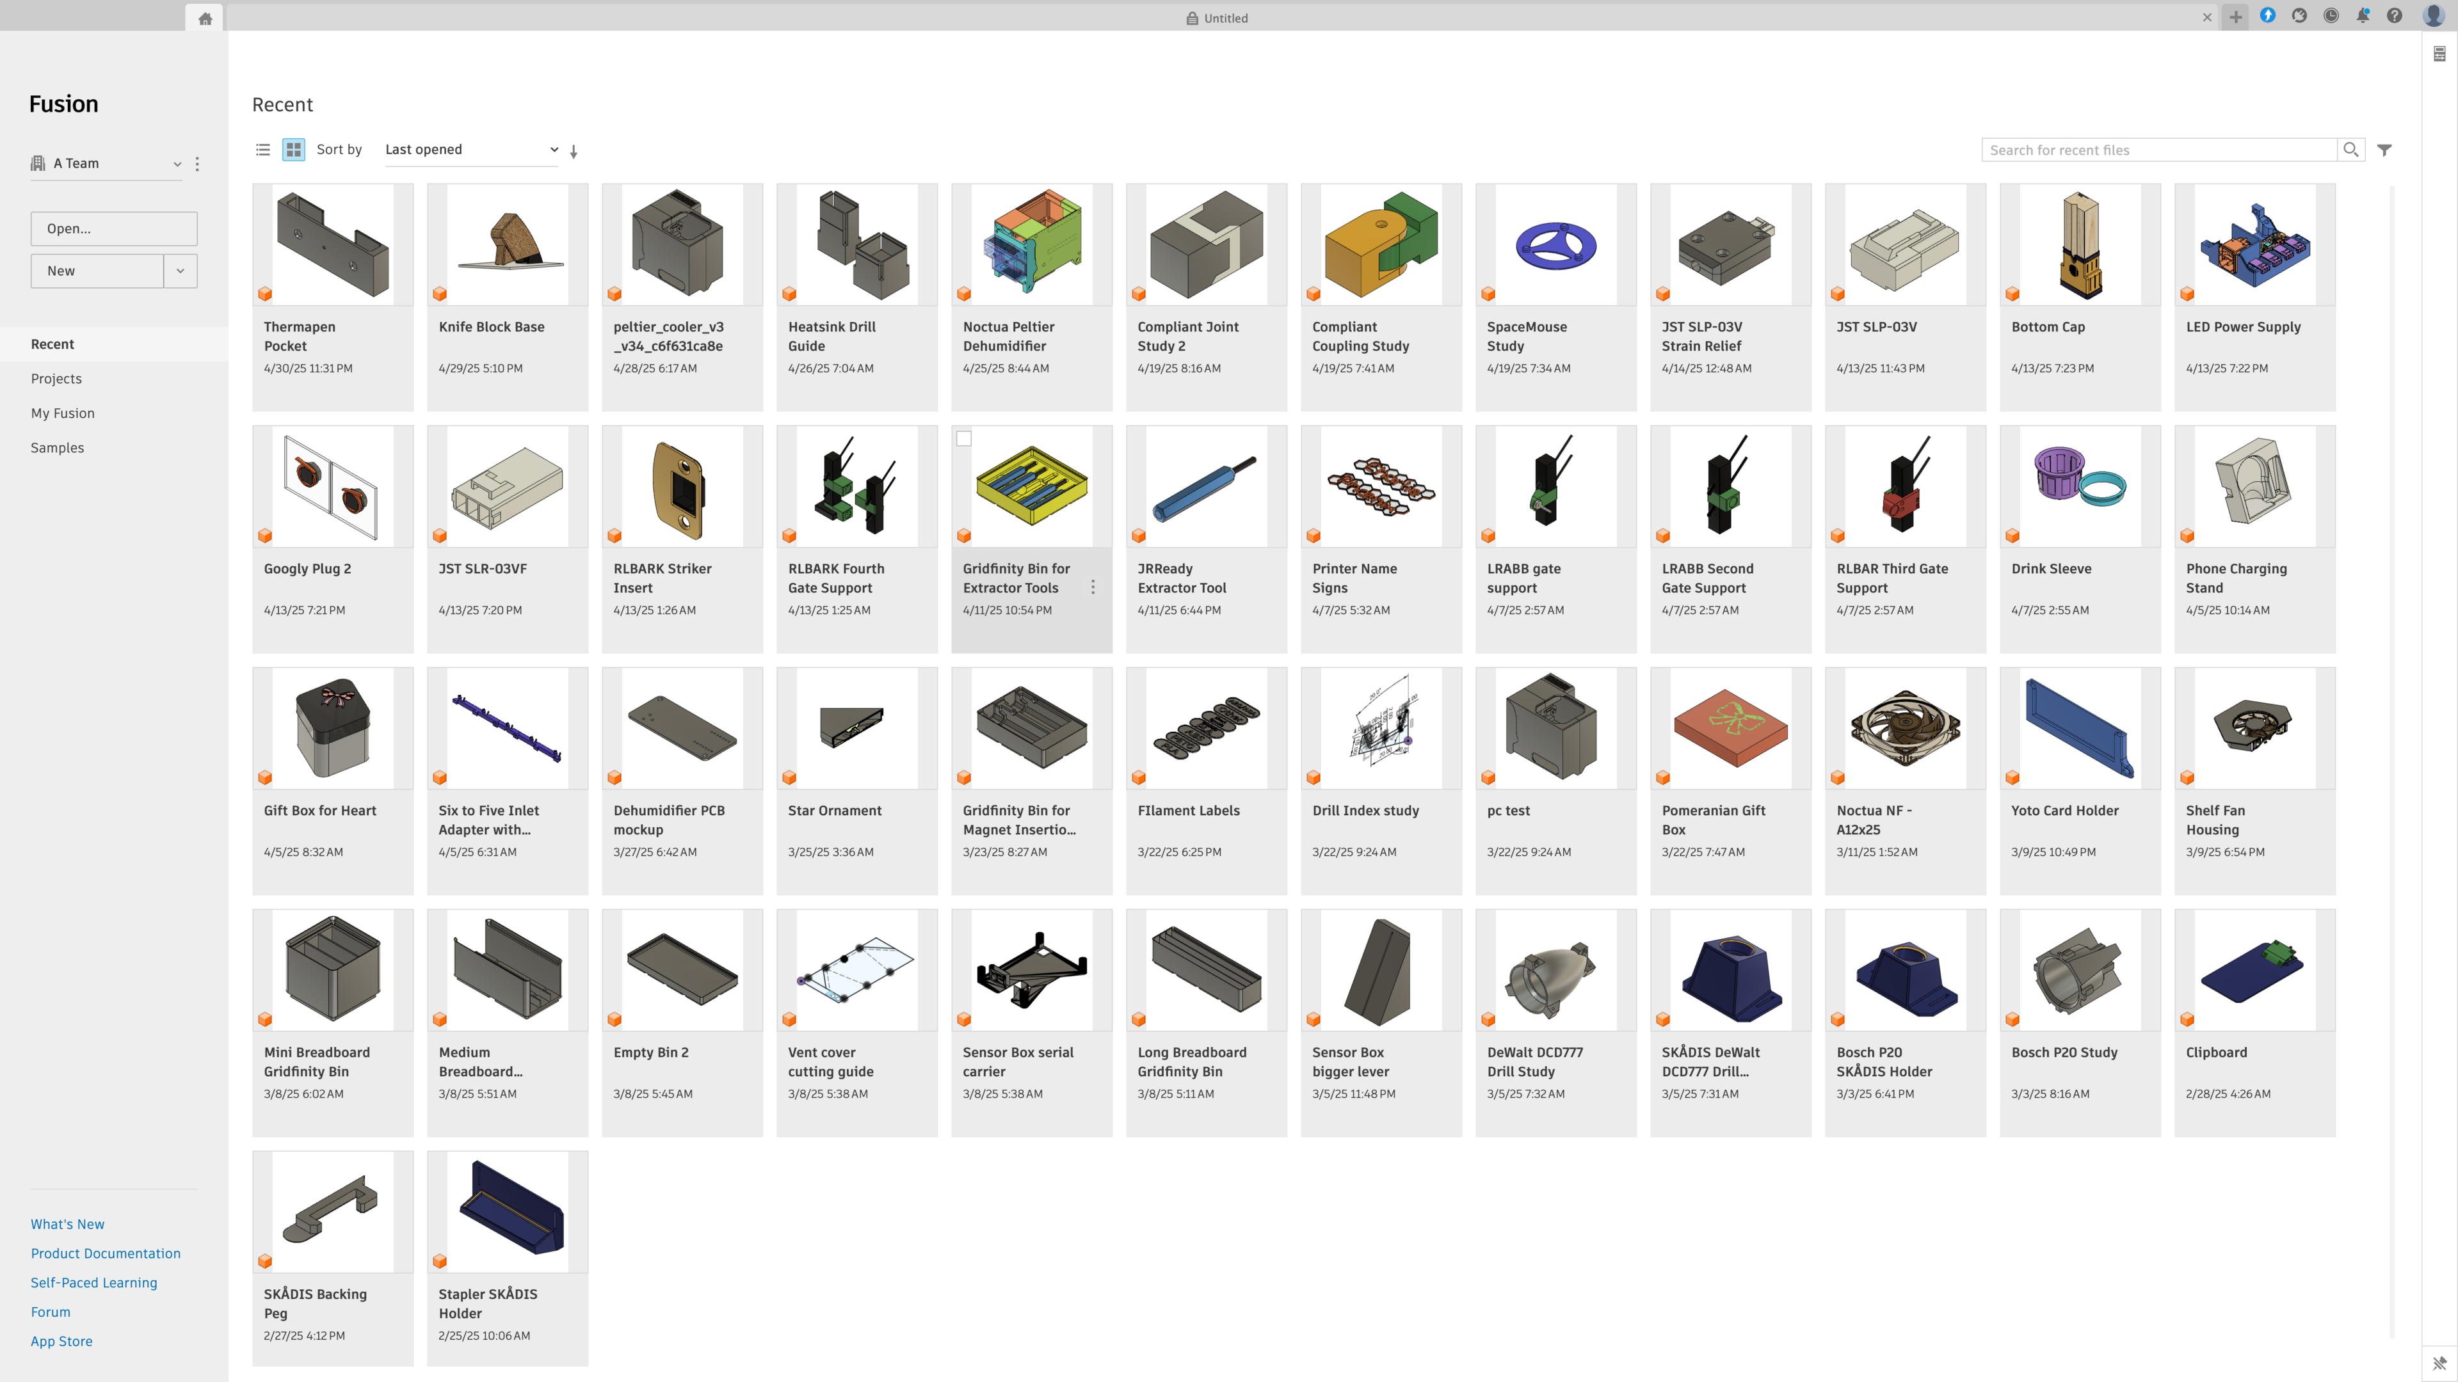This screenshot has width=2458, height=1382.
Task: Open the App Store link
Action: tap(61, 1341)
